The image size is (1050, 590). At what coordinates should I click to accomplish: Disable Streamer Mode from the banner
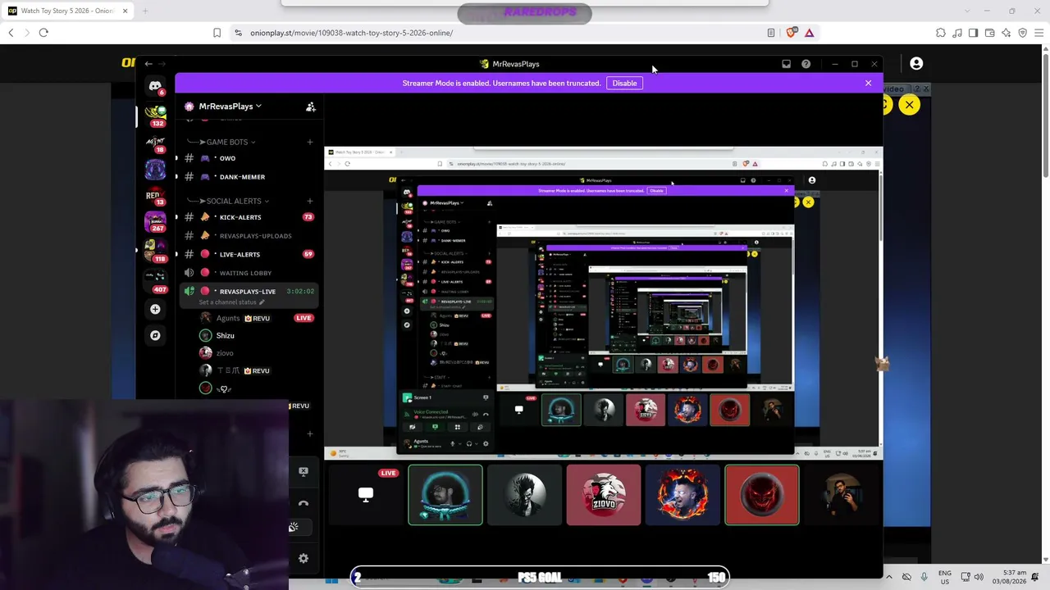[x=624, y=83]
